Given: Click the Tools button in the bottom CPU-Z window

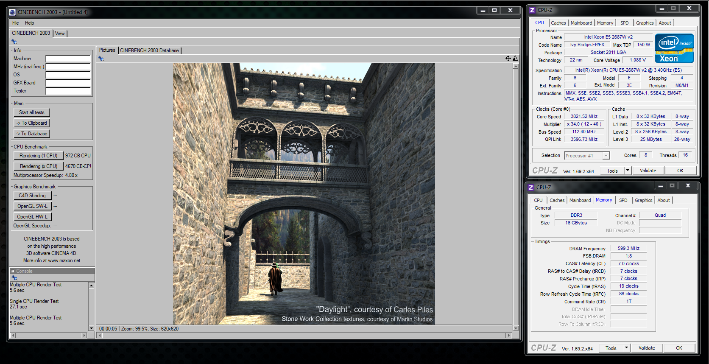Looking at the screenshot, I should [611, 348].
